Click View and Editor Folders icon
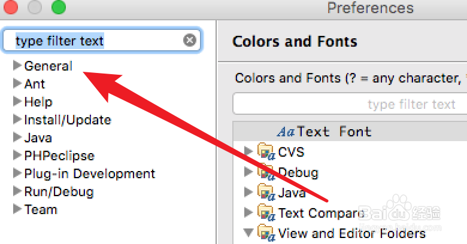Viewport: 467px width, 244px height. coord(266,233)
